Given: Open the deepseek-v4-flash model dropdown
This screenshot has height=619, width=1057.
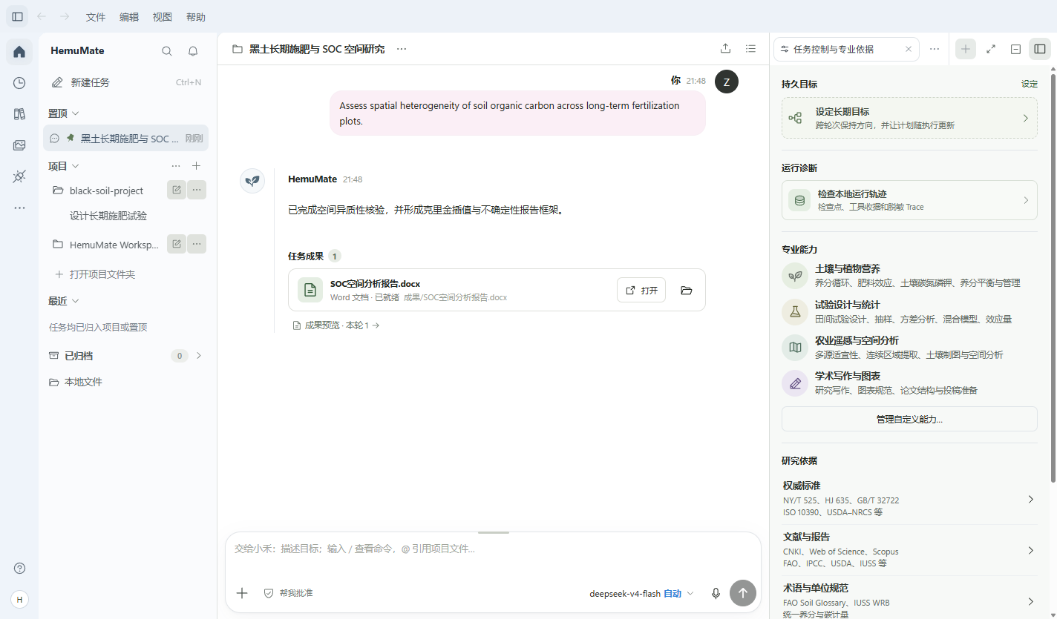Looking at the screenshot, I should click(x=642, y=593).
